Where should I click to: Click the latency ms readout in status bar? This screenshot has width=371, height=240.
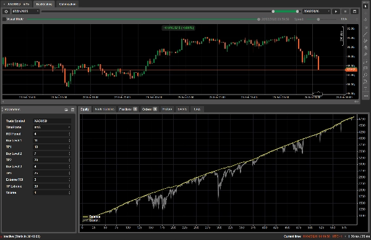pos(359,236)
